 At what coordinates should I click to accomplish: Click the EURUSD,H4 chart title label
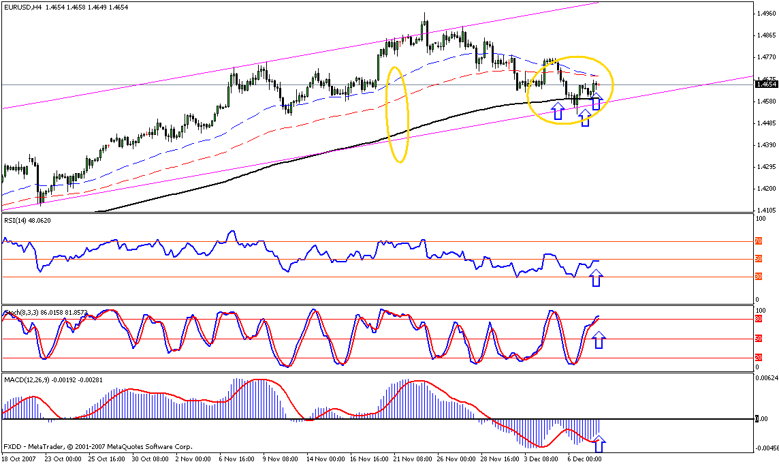(x=23, y=7)
